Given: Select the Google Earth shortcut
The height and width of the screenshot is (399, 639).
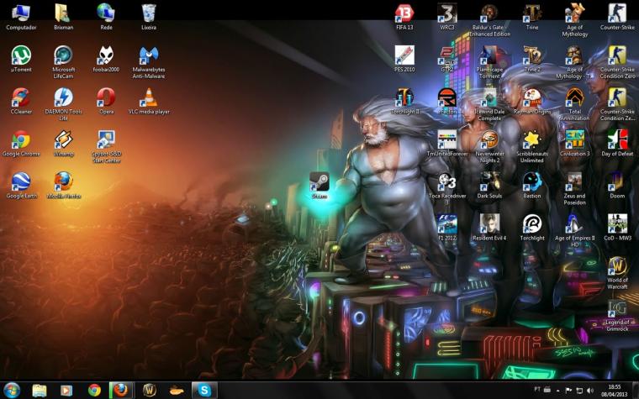Looking at the screenshot, I should point(21,186).
